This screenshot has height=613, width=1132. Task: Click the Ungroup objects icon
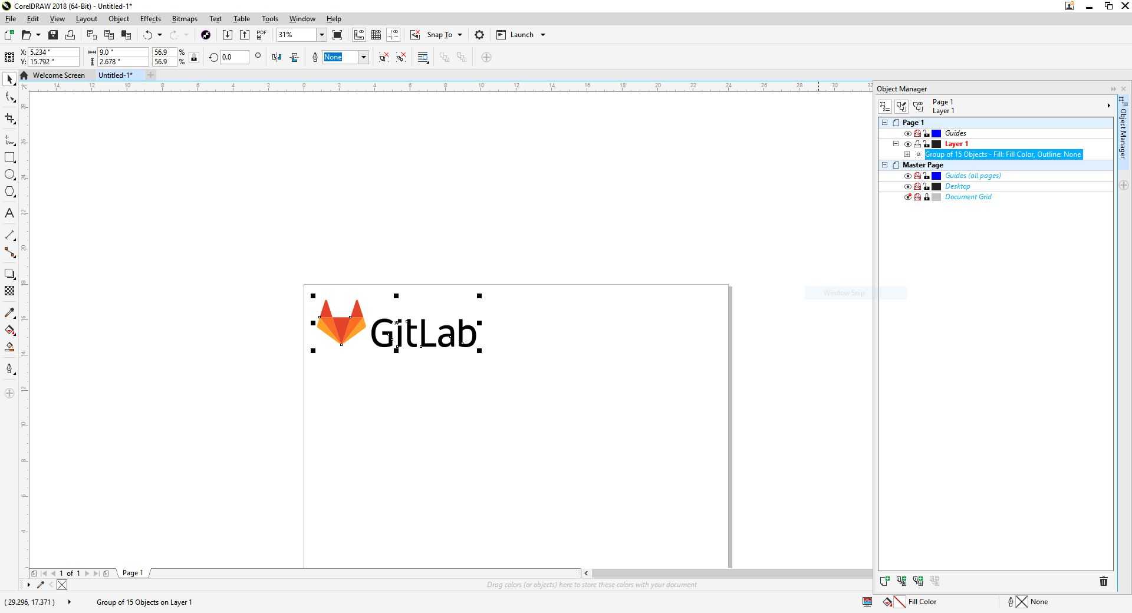pos(384,57)
